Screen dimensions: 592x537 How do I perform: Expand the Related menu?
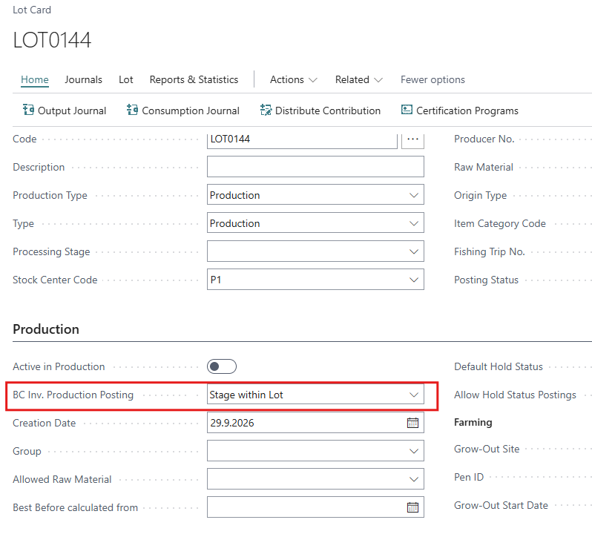(359, 79)
